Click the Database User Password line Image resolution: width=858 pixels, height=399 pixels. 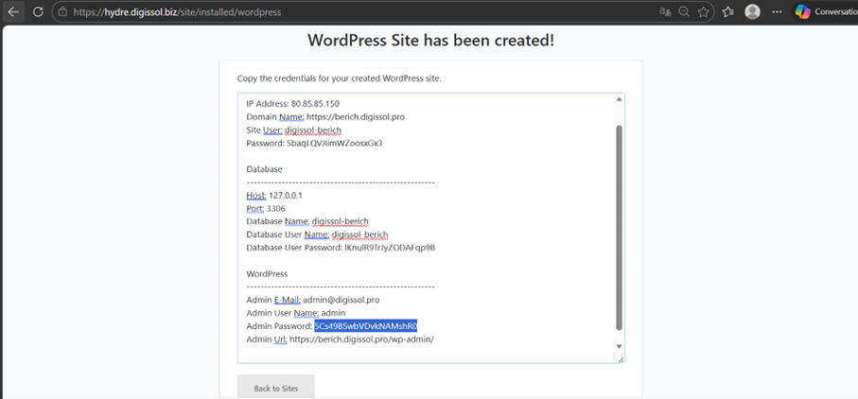coord(341,248)
